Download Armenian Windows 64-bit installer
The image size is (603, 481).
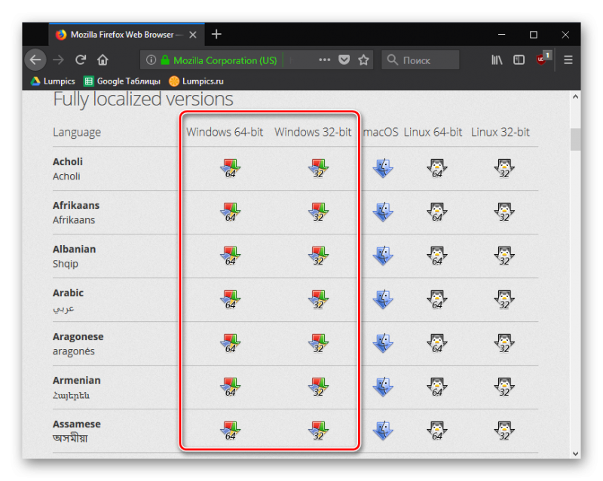tap(230, 387)
